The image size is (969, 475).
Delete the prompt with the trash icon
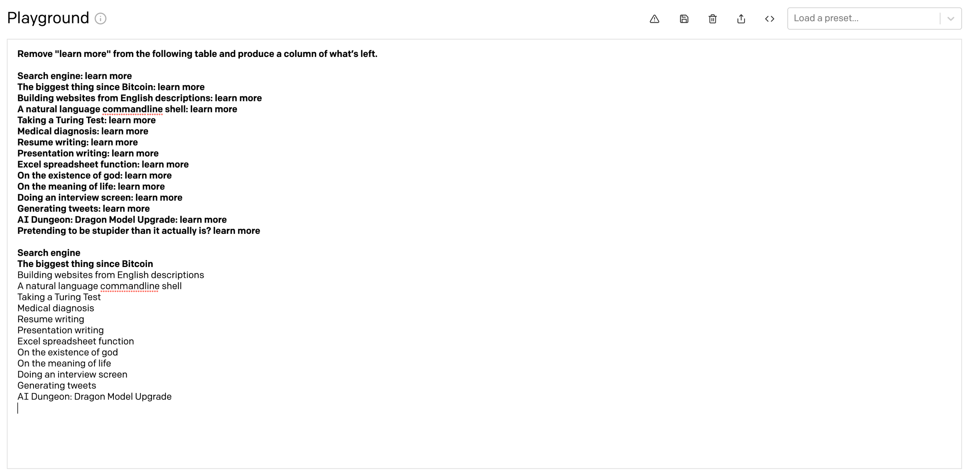tap(713, 19)
